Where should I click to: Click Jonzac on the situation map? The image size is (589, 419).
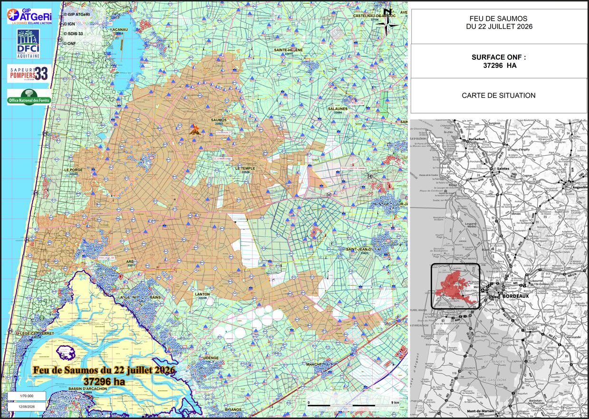515,214
